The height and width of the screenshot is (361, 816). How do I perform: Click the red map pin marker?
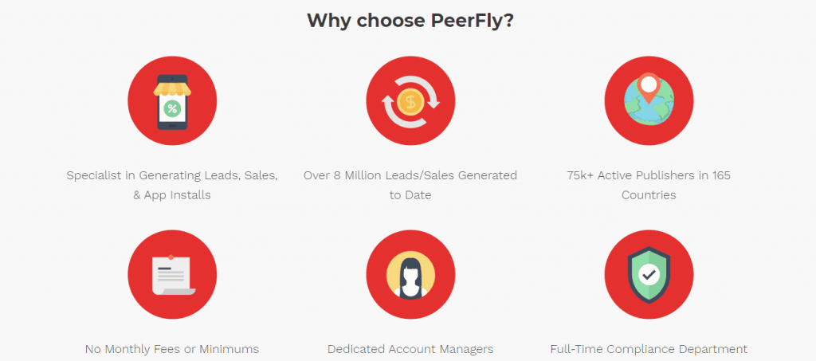tap(649, 88)
